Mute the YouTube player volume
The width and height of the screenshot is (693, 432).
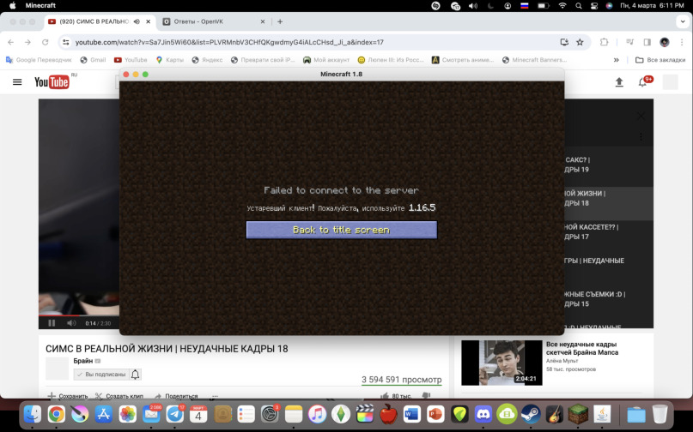[x=71, y=323]
